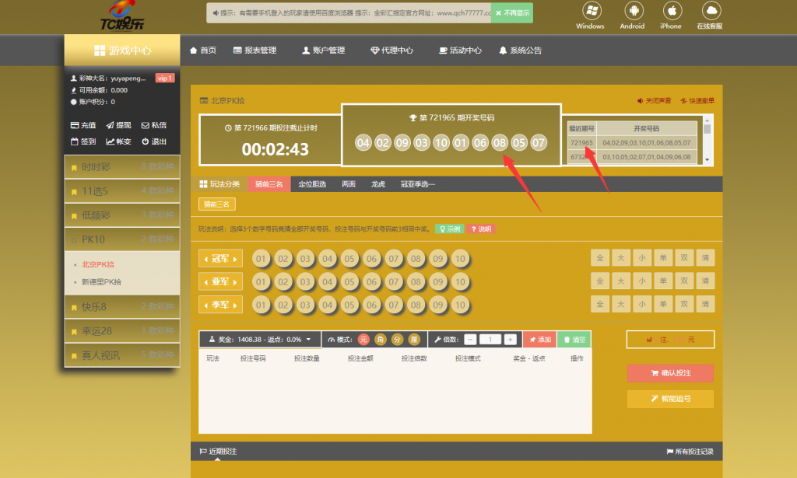The height and width of the screenshot is (478, 797).
Task: Open the Windows client download icon
Action: [x=590, y=11]
